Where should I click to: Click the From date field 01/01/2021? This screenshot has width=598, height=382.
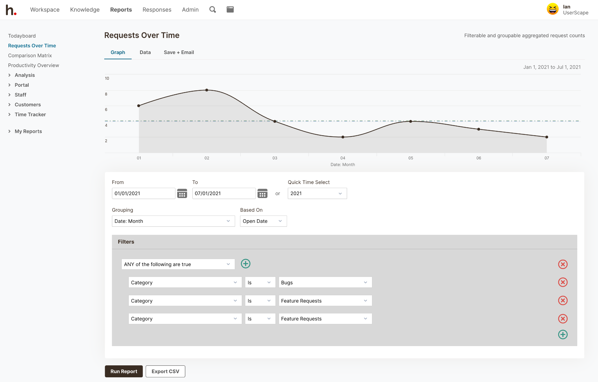click(144, 193)
